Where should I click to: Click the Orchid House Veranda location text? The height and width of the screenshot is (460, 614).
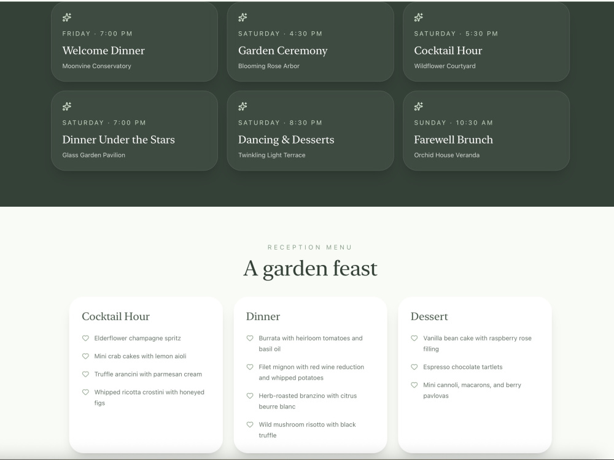(447, 155)
